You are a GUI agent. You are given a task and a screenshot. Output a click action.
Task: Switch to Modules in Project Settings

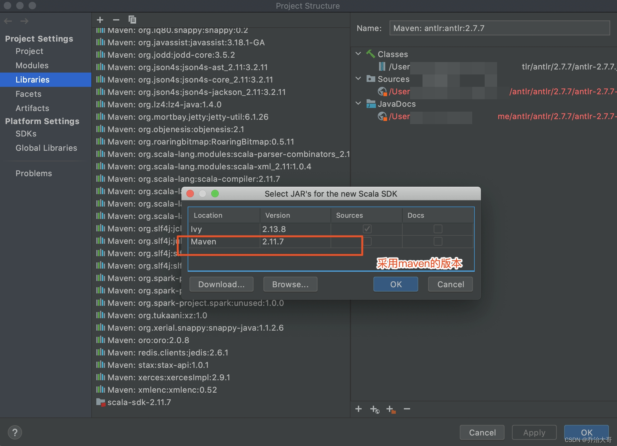coord(32,65)
